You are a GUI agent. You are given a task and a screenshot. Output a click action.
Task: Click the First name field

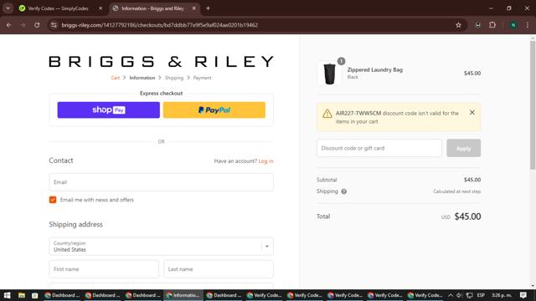point(104,269)
